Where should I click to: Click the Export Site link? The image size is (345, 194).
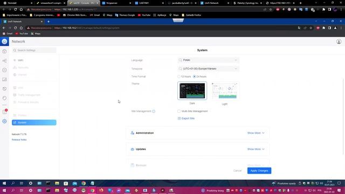(x=186, y=119)
